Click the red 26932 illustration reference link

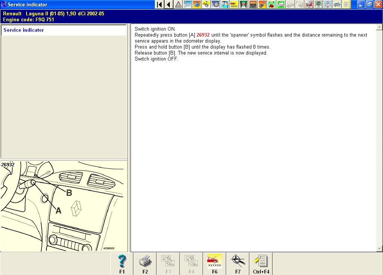(203, 35)
